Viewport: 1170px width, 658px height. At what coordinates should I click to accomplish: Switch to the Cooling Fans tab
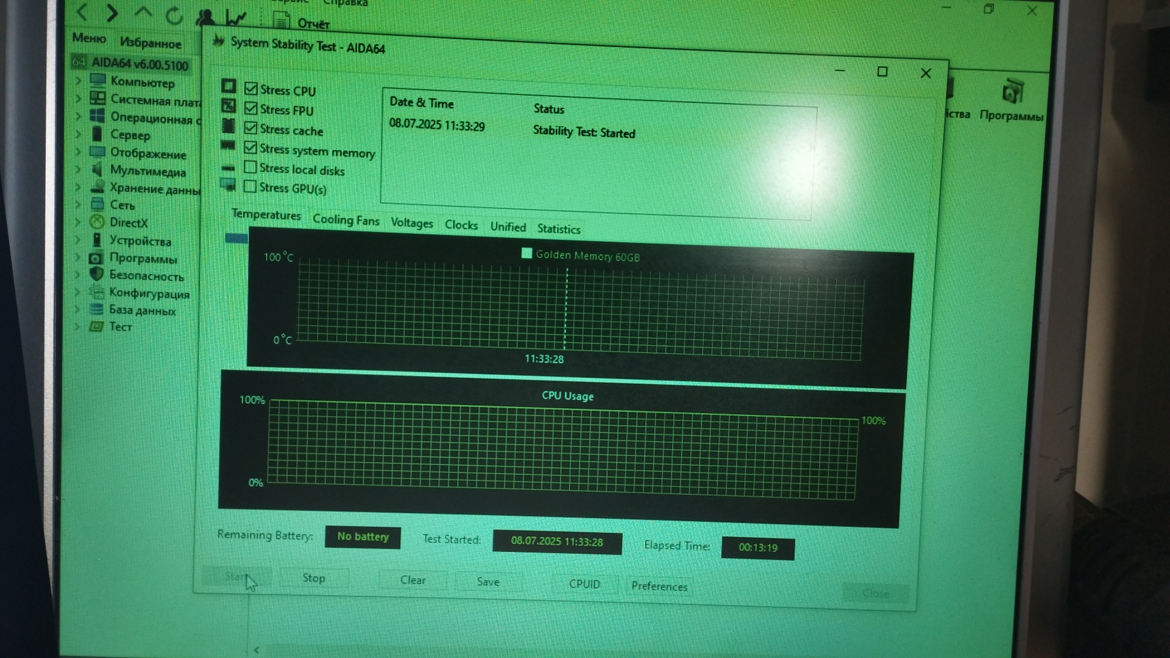(346, 220)
